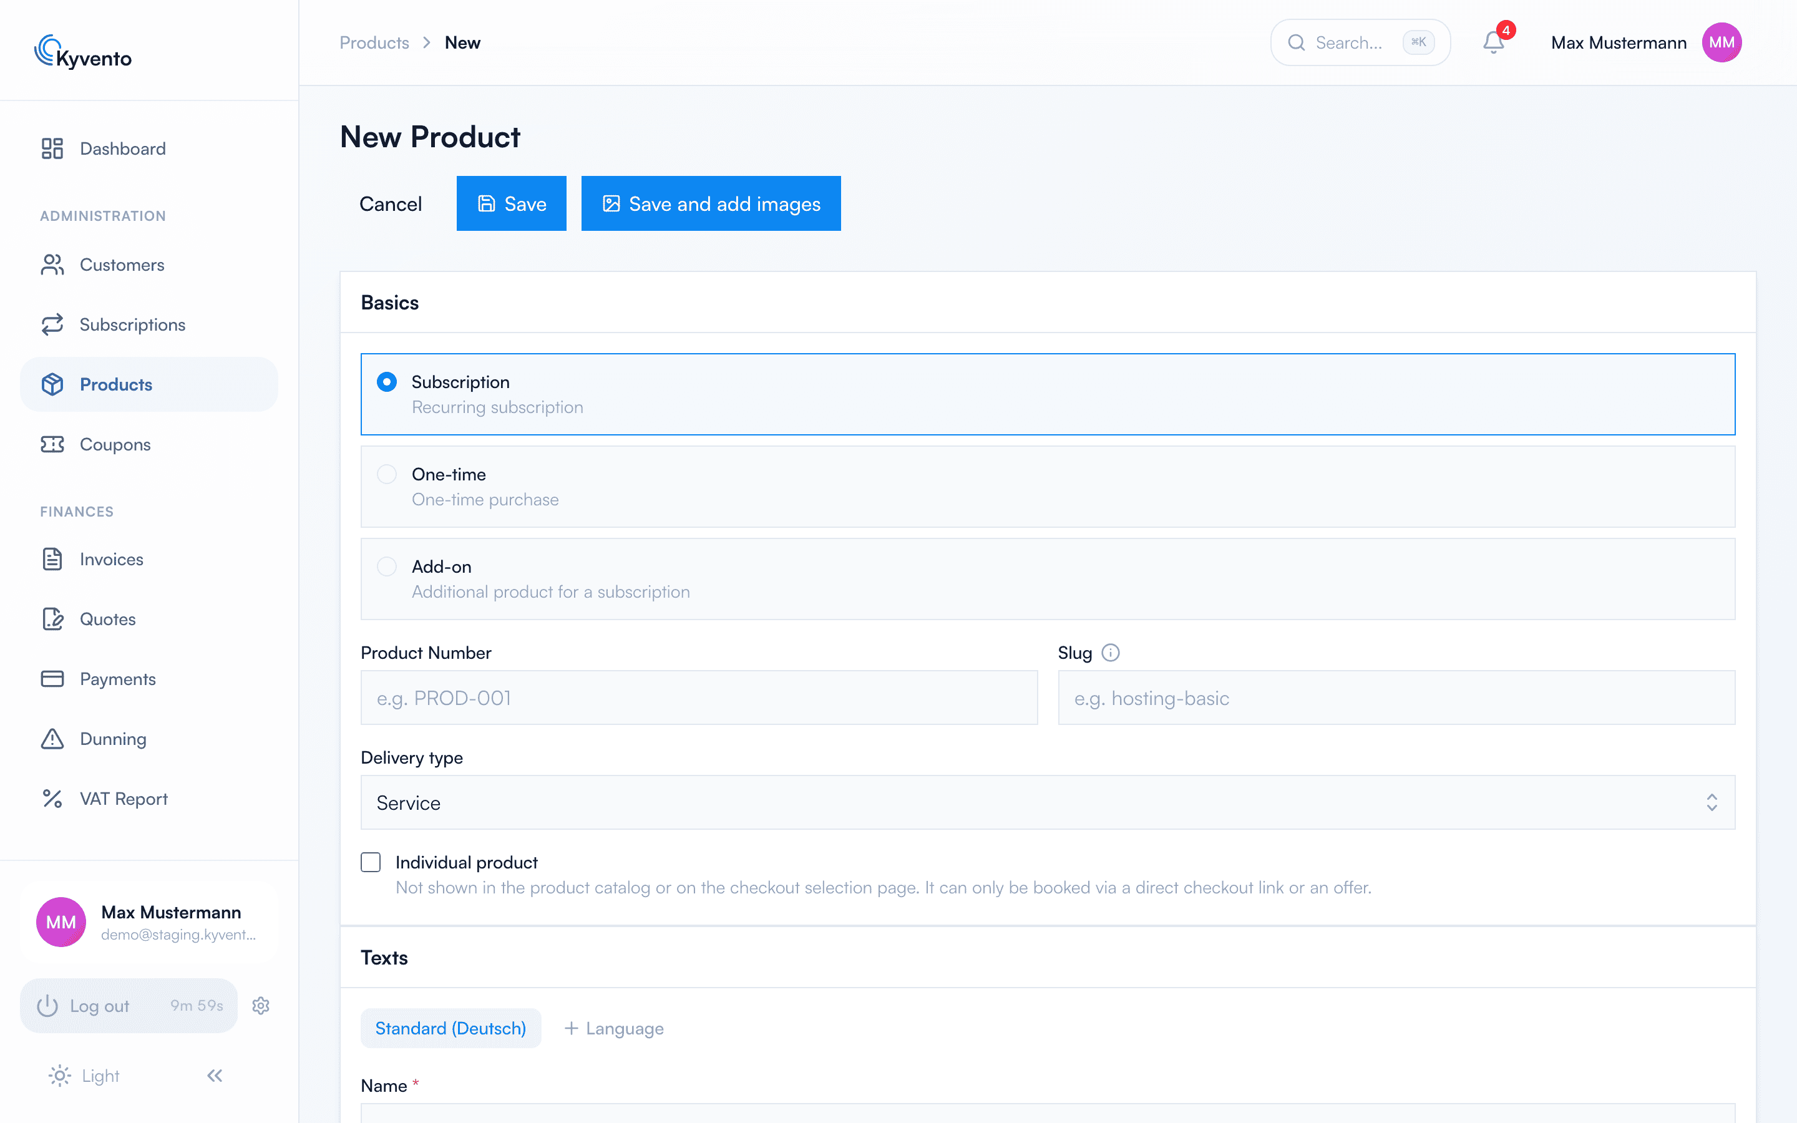
Task: Open the Delivery type dropdown
Action: coord(1048,802)
